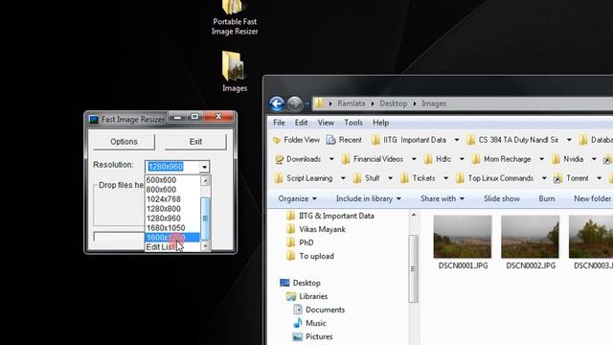Click Slide show in command bar
Image resolution: width=613 pixels, height=345 pixels.
point(502,198)
